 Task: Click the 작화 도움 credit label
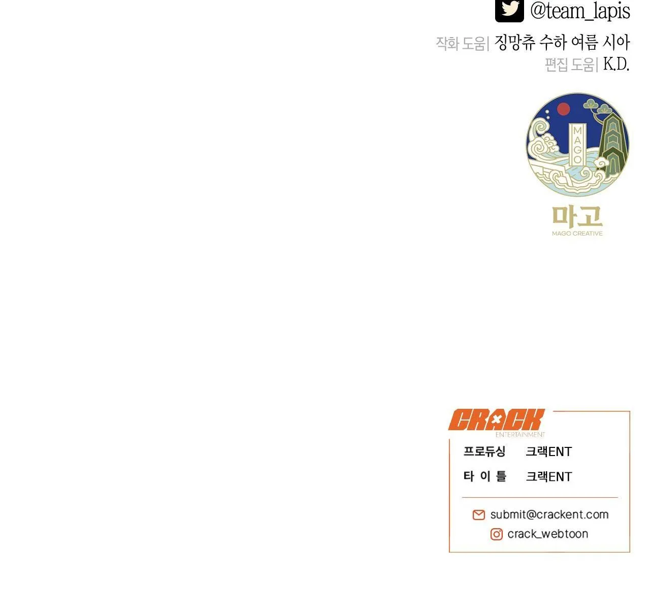(x=461, y=43)
